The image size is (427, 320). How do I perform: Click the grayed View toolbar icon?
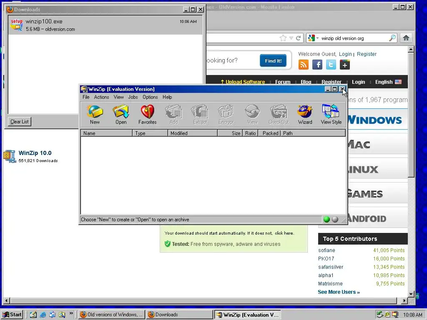point(252,114)
